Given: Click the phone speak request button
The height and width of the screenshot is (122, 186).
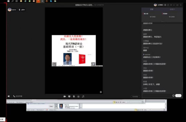Looking at the screenshot, I should tap(18, 96).
